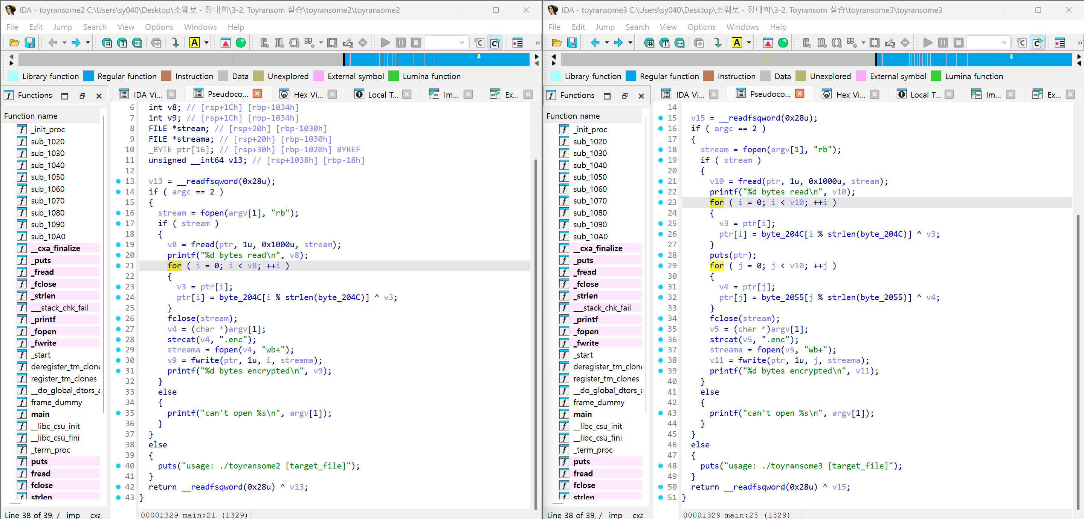Click the text search 'T' icon, toyransome2
The image size is (1084, 519).
coord(122,43)
